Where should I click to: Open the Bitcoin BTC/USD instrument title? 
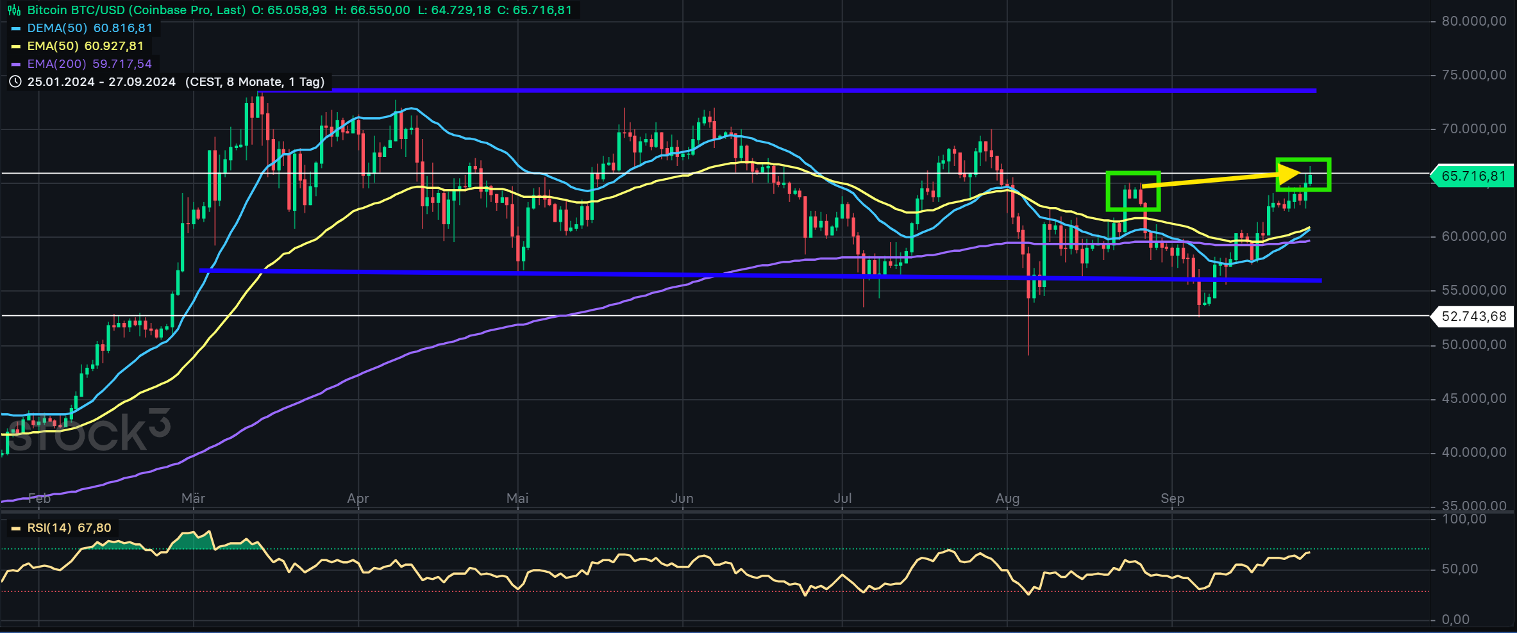pyautogui.click(x=136, y=10)
